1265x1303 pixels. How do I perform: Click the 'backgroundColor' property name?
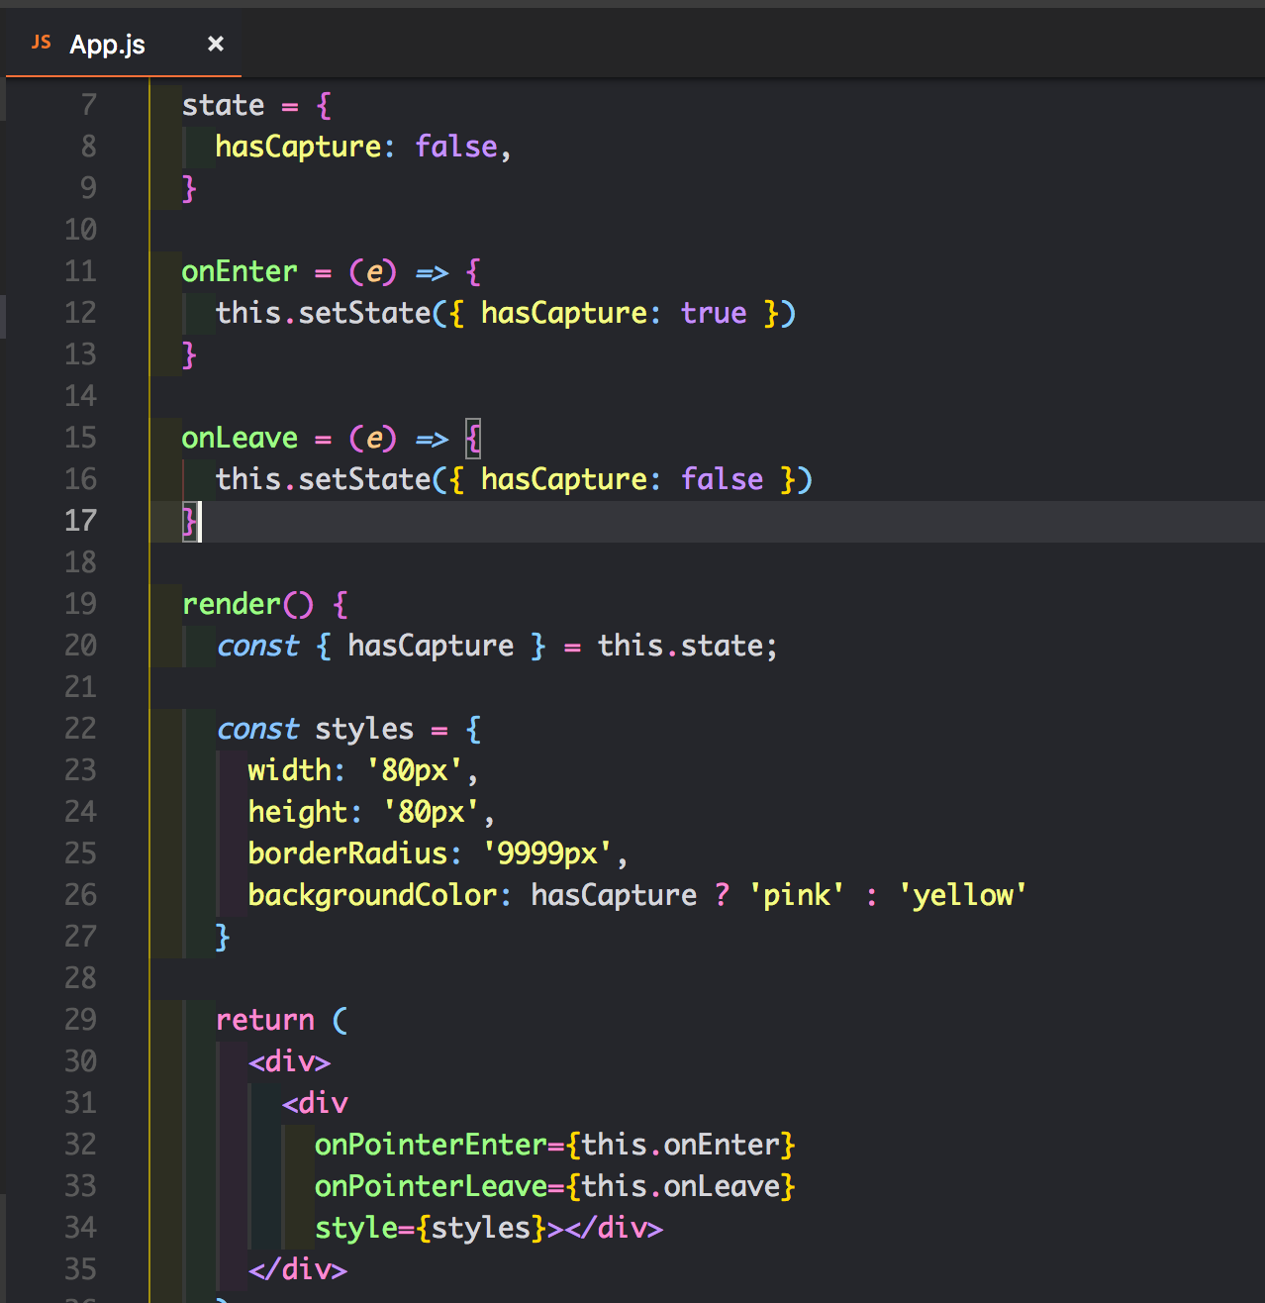click(x=372, y=895)
